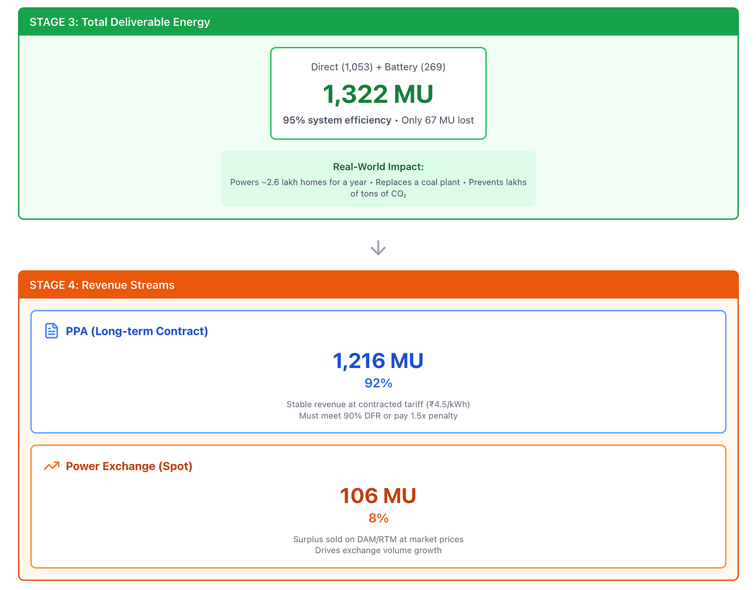The image size is (756, 590).
Task: Click the '8%' percentage
Action: (x=378, y=518)
